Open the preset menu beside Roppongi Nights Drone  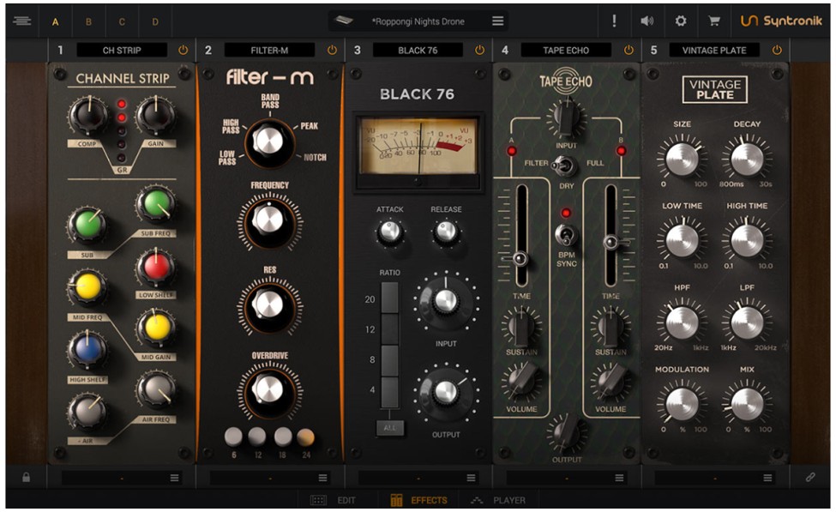point(498,21)
